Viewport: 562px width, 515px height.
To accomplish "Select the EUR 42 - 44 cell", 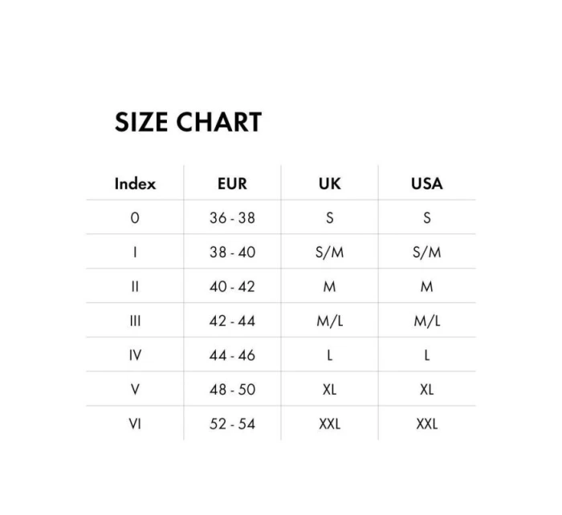I will tap(232, 321).
